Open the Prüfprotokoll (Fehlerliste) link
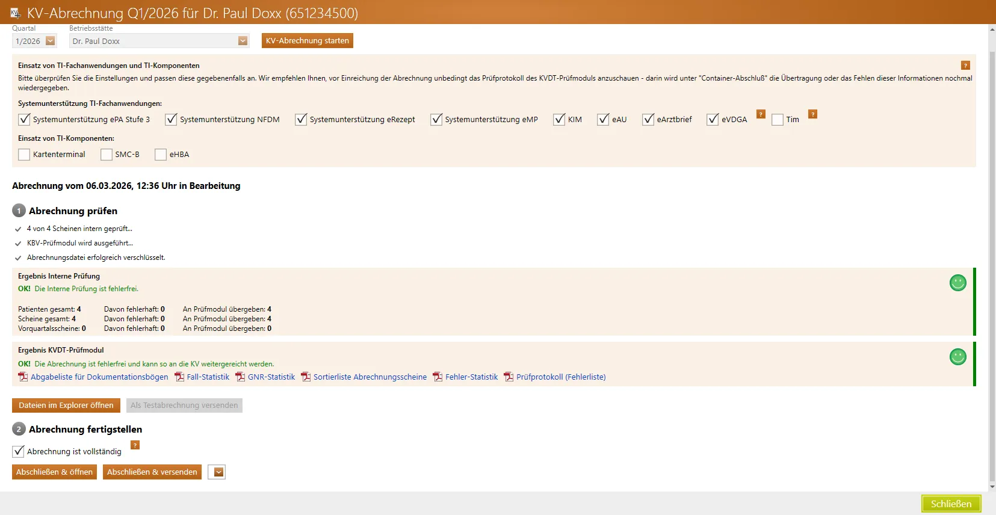The width and height of the screenshot is (996, 515). coord(560,377)
